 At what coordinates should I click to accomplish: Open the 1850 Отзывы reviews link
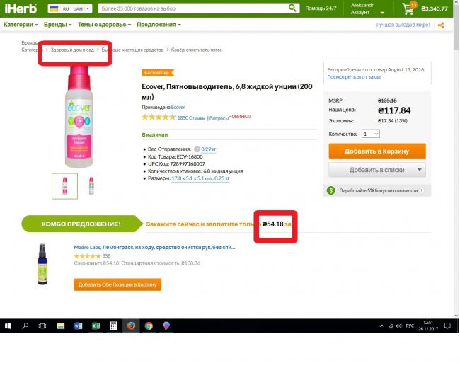coord(190,117)
